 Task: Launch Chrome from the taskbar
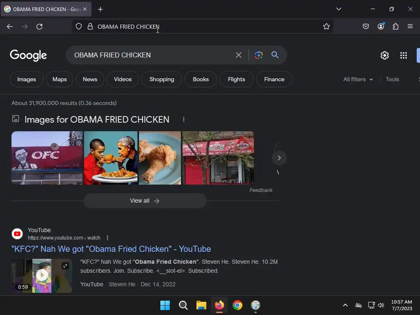[x=237, y=305]
